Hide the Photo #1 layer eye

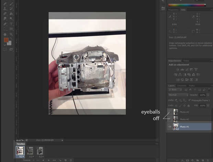pyautogui.click(x=170, y=127)
